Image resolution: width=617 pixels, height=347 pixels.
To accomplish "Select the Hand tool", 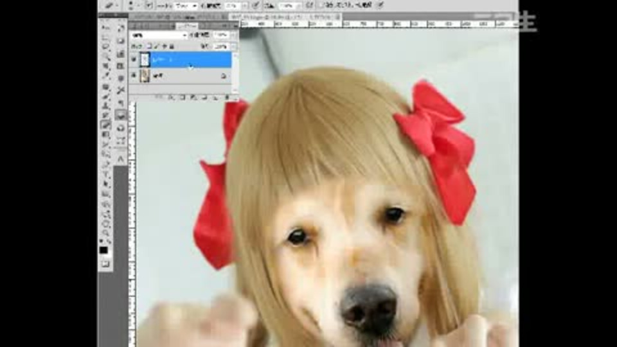I will (x=106, y=224).
